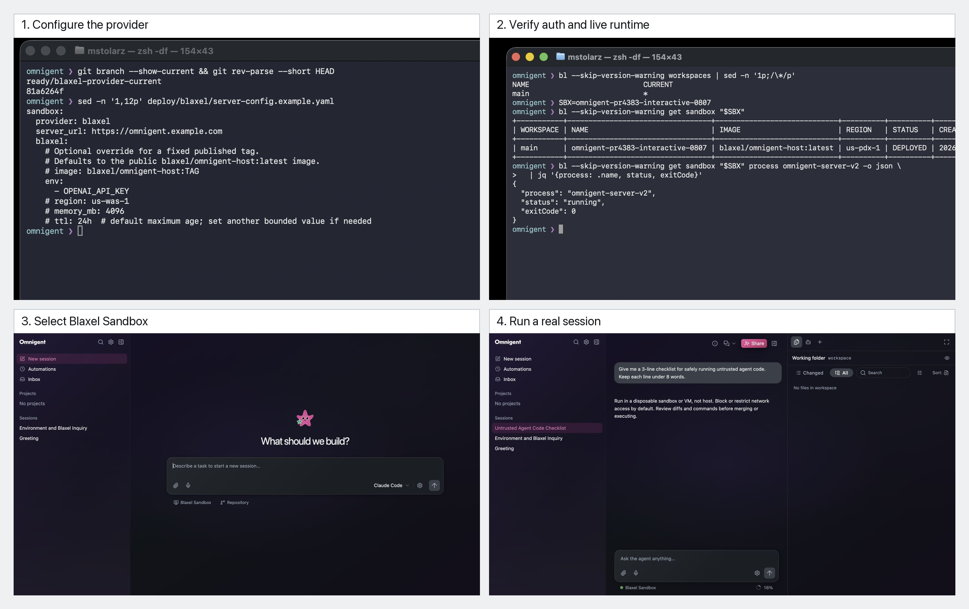Click the commit hash '81a6264f' in terminal
The image size is (969, 609).
click(45, 91)
